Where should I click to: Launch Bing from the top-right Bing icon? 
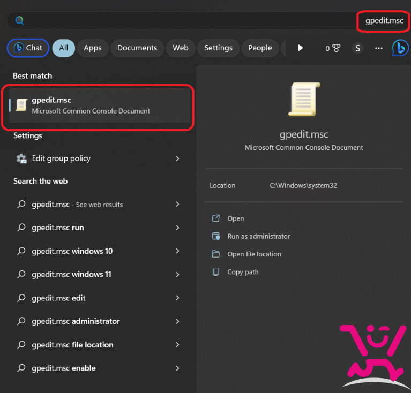point(400,48)
